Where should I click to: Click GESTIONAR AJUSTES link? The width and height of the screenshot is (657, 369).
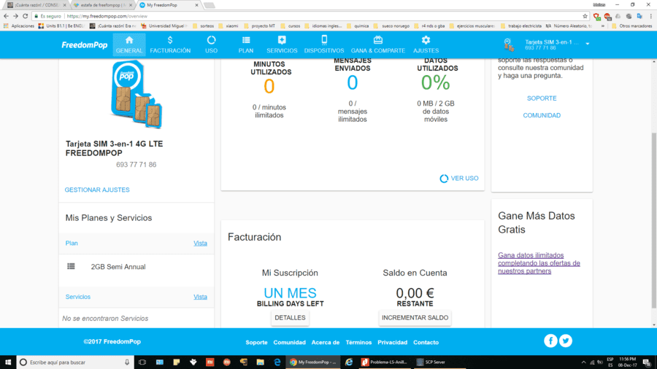coord(97,190)
